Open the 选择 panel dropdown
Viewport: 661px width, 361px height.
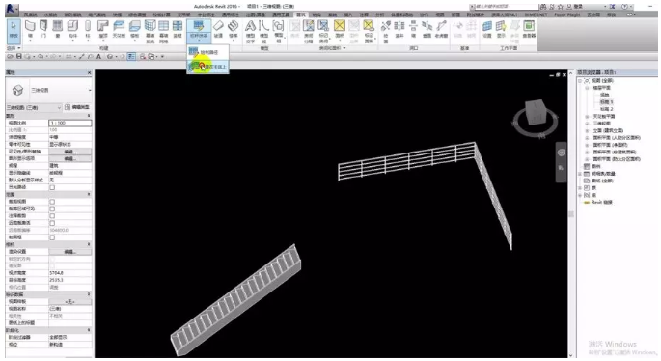click(x=14, y=48)
